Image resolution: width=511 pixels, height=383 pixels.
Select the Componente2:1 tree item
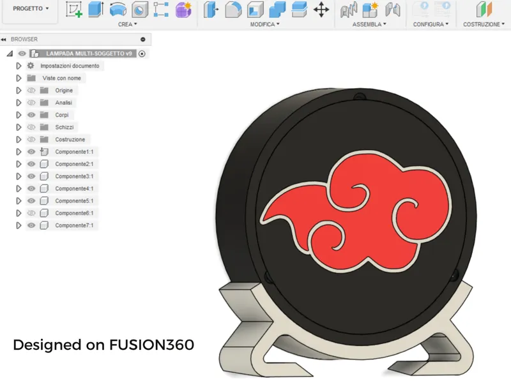(74, 164)
